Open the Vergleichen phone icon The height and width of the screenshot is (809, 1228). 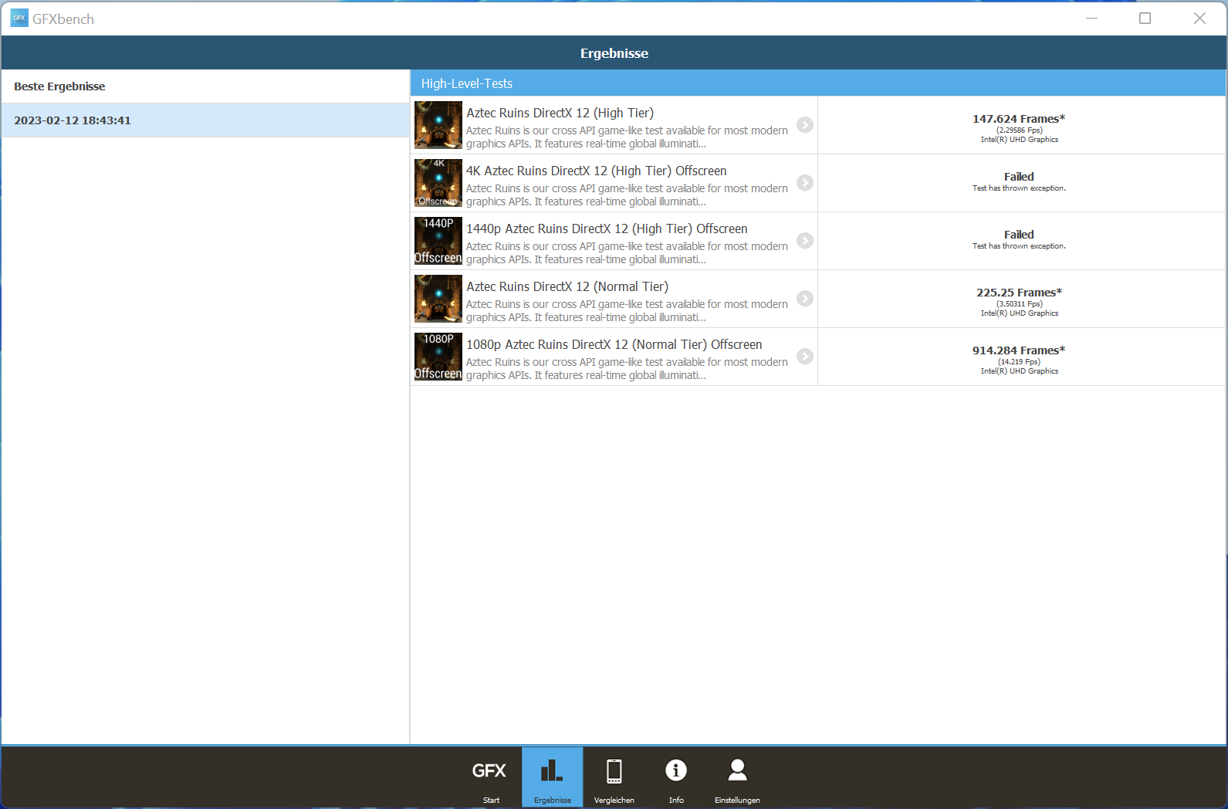point(614,777)
